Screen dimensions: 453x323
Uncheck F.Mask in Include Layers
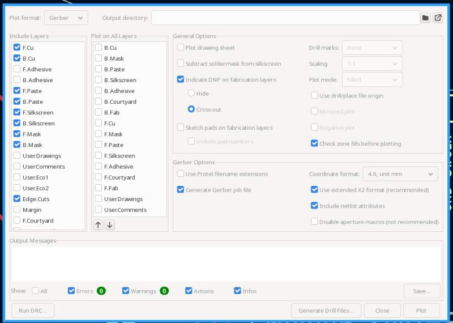(x=17, y=134)
